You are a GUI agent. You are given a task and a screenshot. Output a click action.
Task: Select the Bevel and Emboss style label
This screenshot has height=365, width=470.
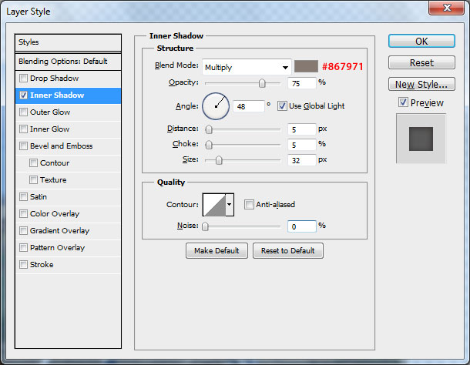(x=61, y=146)
